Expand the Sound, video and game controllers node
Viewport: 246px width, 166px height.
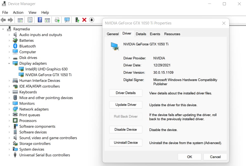coord(9,138)
